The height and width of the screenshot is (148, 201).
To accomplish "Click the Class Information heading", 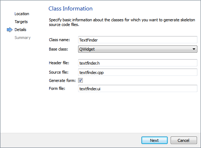I will (x=70, y=9).
